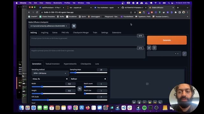Open Chrome tab search chevron

pos(187,8)
